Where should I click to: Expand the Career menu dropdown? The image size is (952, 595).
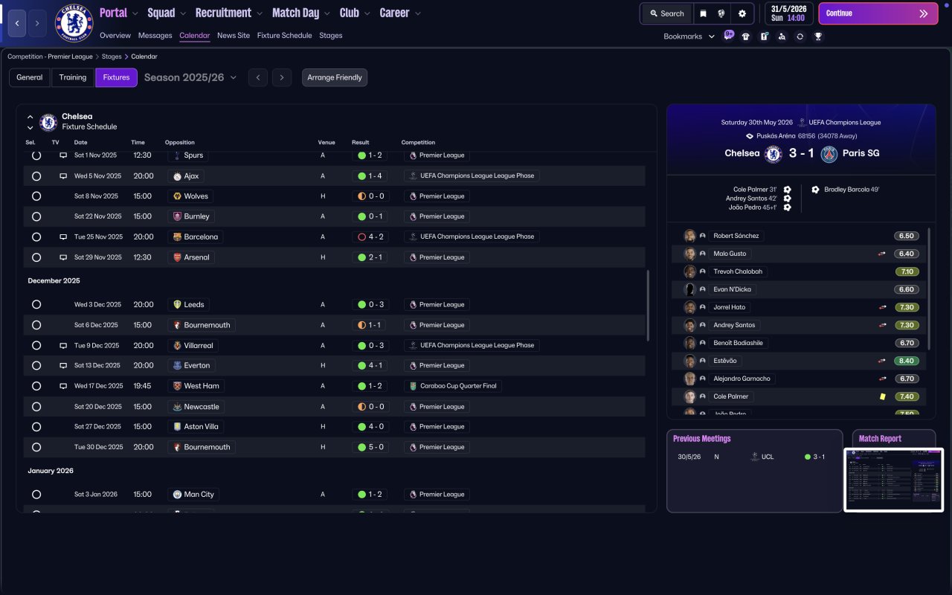coord(417,13)
